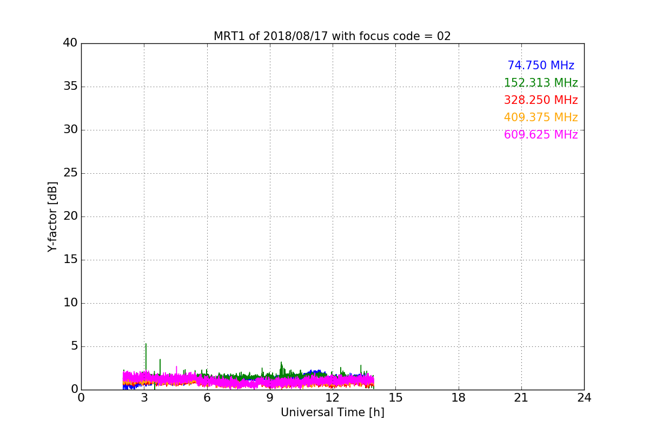
Task: Click the Y-factor [dB] axis label
Action: click(x=52, y=216)
